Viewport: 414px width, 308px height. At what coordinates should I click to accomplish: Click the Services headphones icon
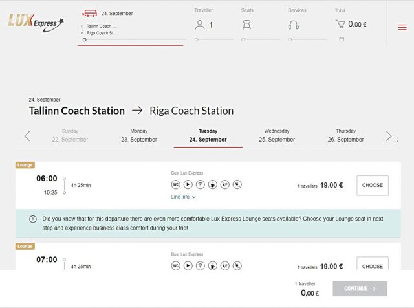293,25
